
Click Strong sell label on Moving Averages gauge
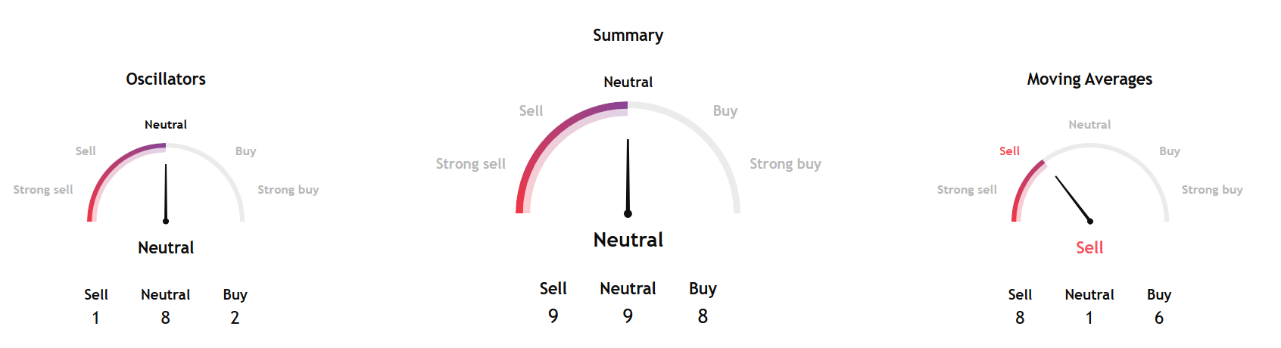(967, 190)
